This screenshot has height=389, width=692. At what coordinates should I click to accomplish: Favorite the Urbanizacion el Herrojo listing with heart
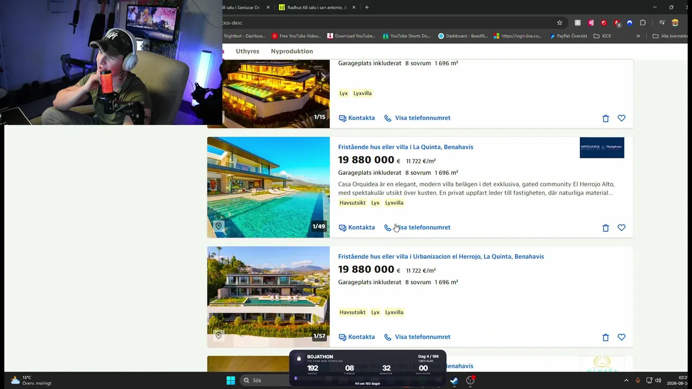[622, 338]
